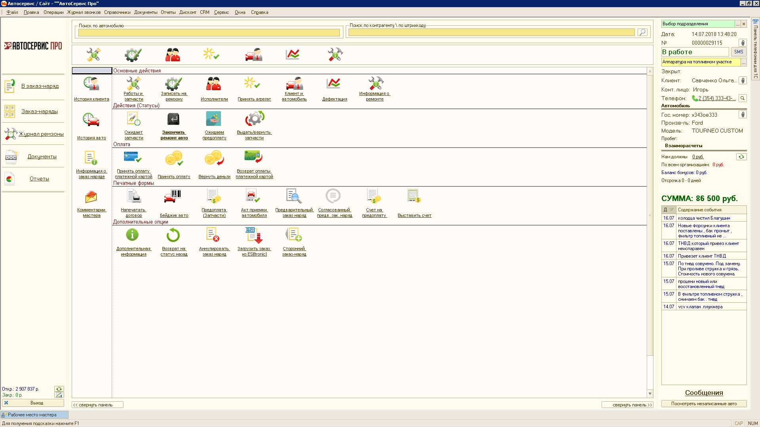Viewport: 760px width, 427px height.
Task: Open 'История клиента' icon
Action: 91,84
